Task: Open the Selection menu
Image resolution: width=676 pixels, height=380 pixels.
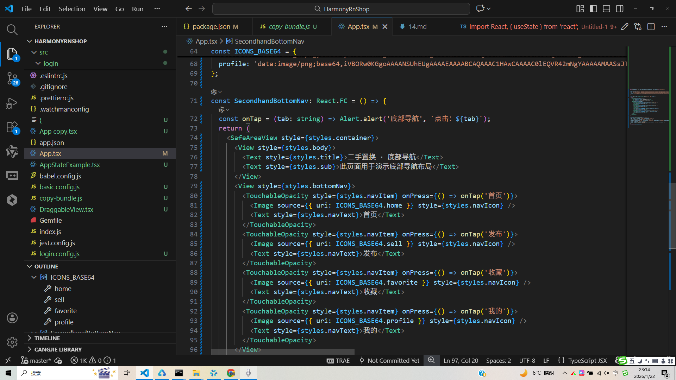Action: [x=72, y=9]
